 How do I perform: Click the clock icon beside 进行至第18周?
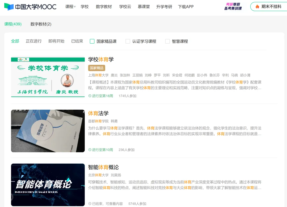(90, 96)
